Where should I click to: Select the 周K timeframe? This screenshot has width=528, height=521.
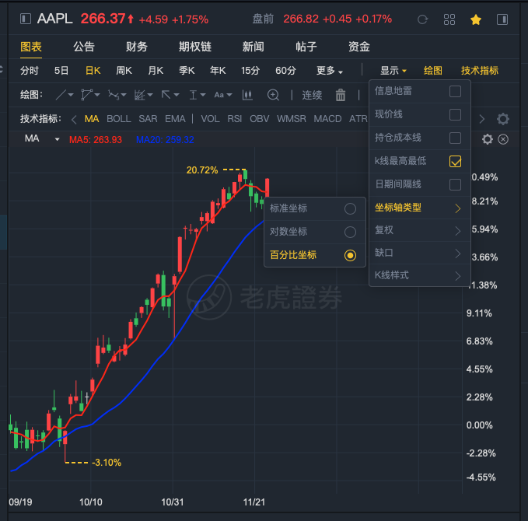point(124,71)
